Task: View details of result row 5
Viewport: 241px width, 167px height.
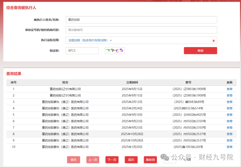Action: coord(229,115)
